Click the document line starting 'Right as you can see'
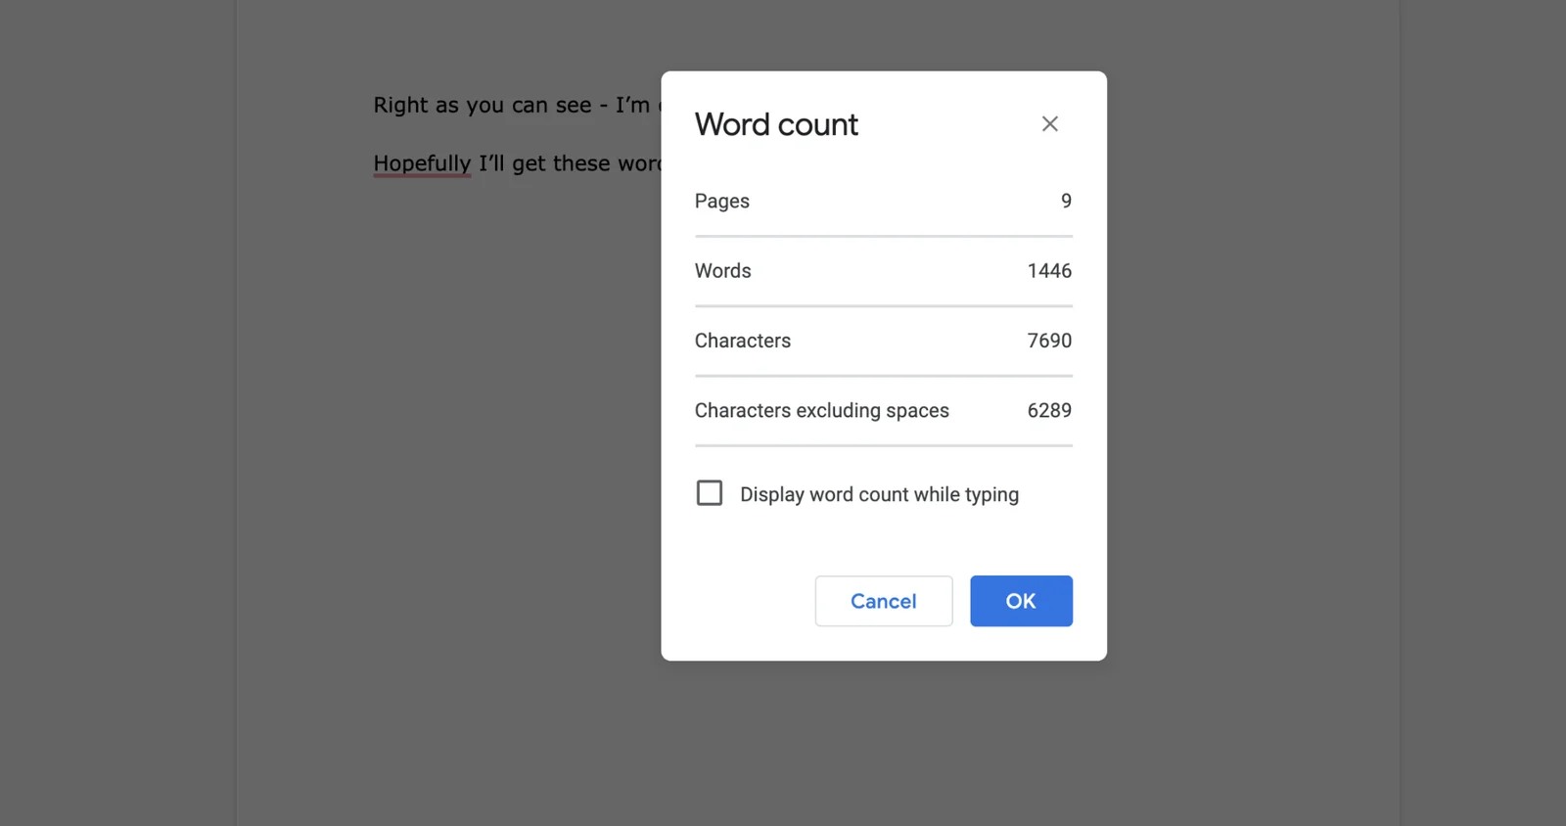The image size is (1566, 826). click(517, 105)
